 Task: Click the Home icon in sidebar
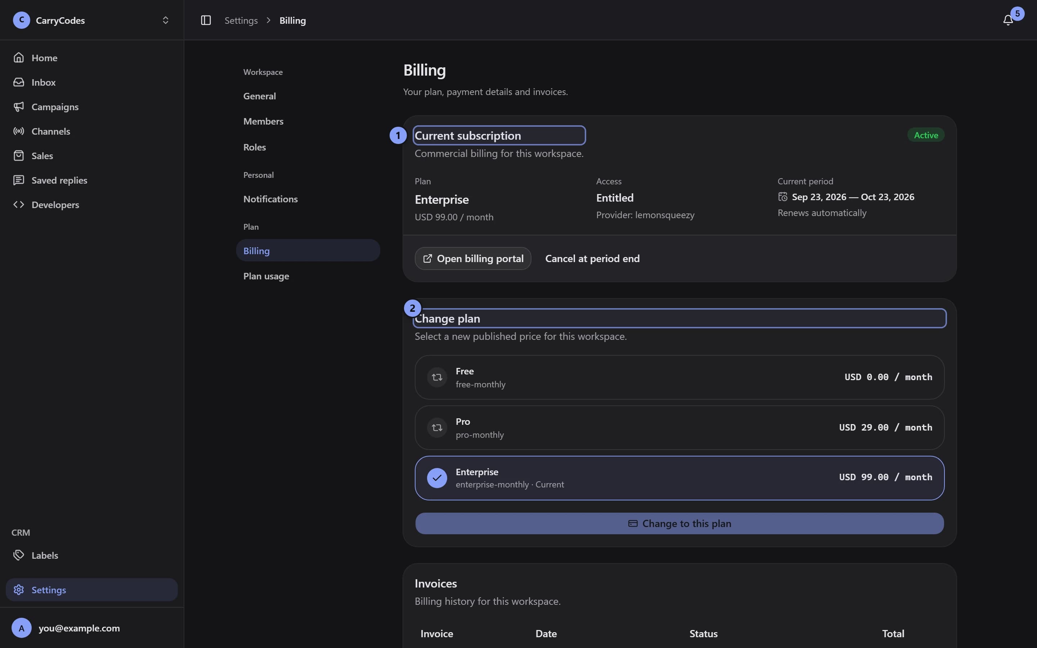tap(18, 58)
